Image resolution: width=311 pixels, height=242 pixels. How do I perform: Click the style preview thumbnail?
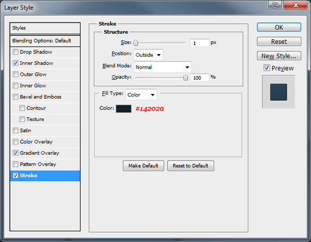click(278, 92)
